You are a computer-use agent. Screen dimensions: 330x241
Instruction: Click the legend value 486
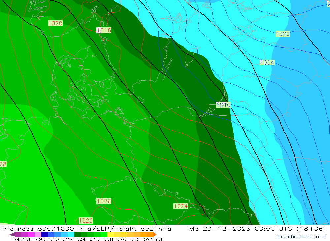(x=27, y=239)
